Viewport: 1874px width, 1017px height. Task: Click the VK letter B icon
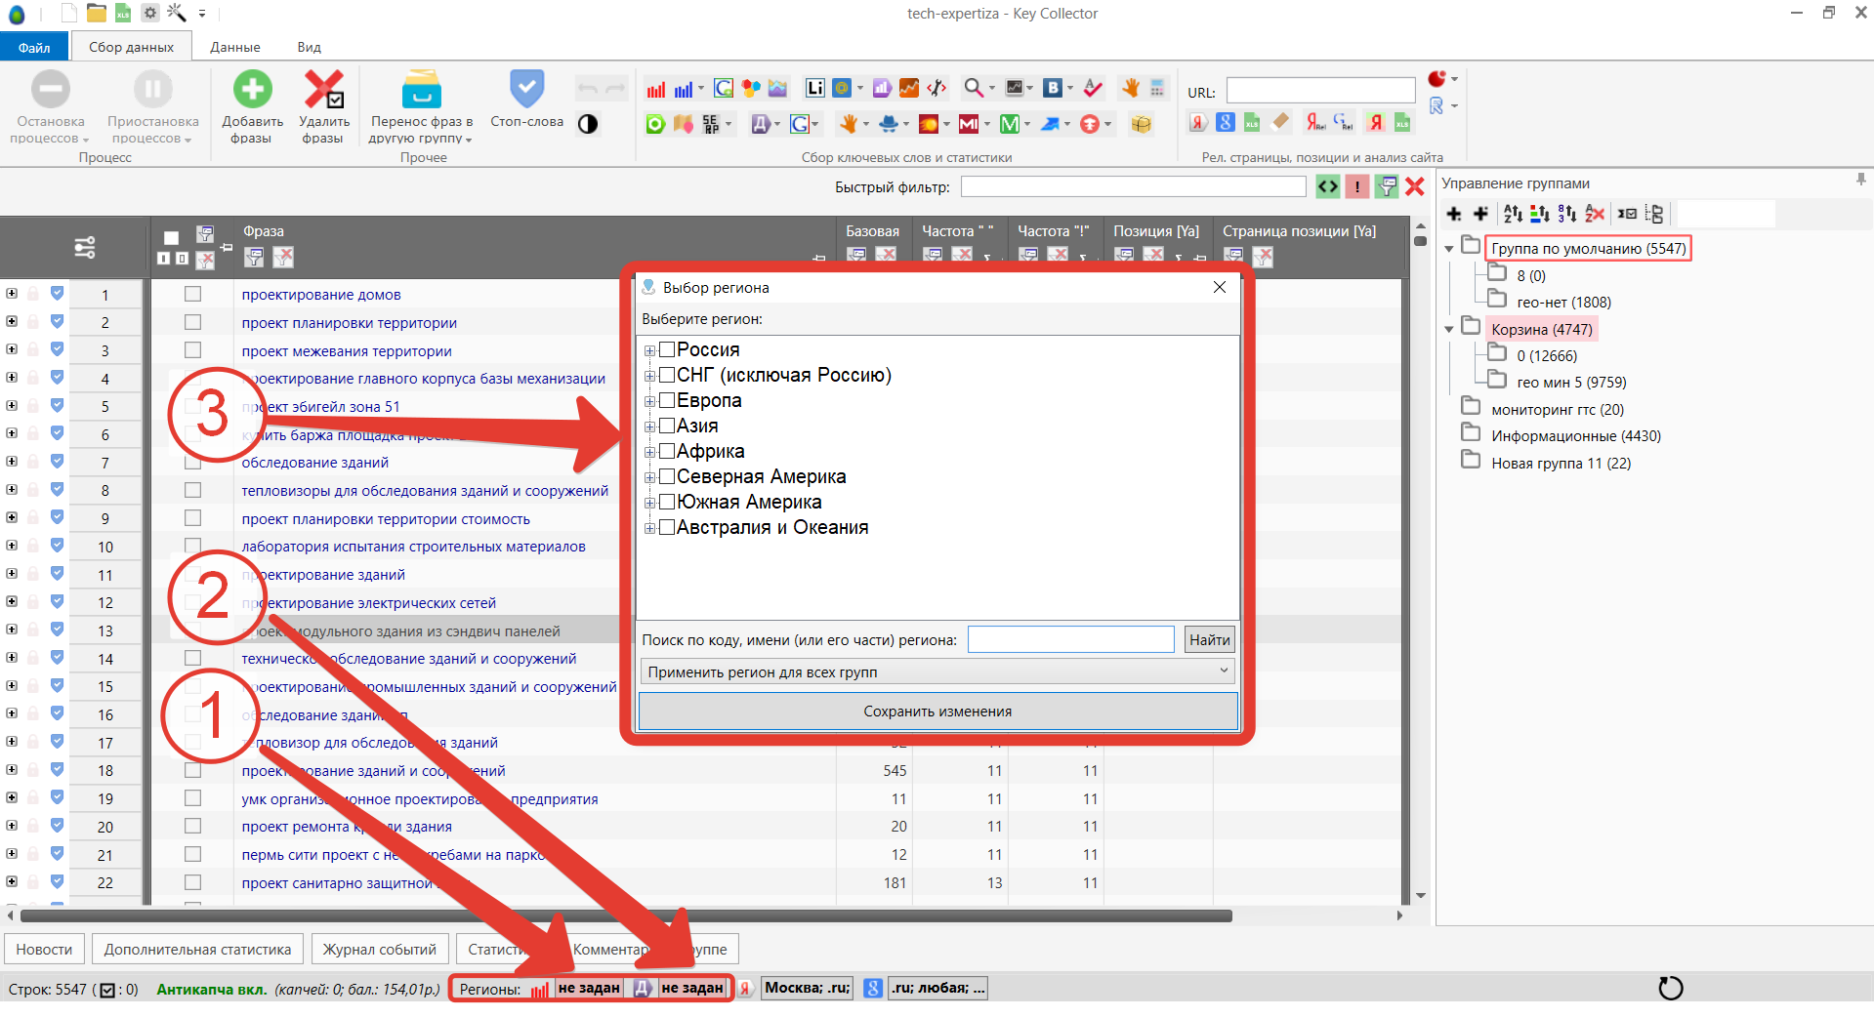coord(1052,89)
